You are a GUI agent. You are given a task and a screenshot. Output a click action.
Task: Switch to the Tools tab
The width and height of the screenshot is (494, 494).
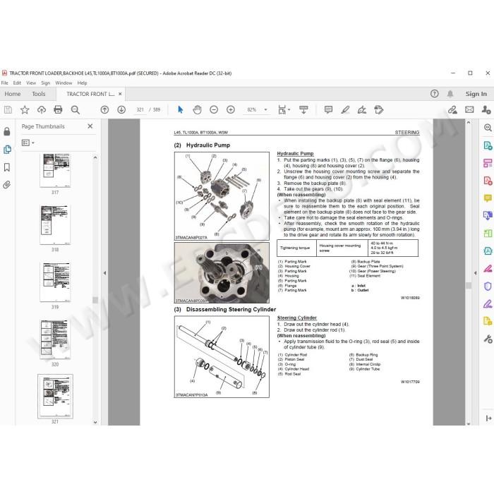click(38, 94)
